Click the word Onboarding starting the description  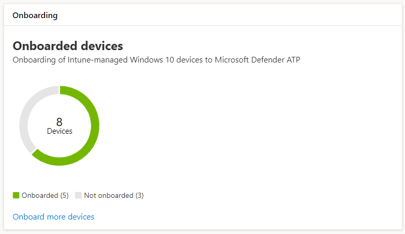[x=33, y=60]
